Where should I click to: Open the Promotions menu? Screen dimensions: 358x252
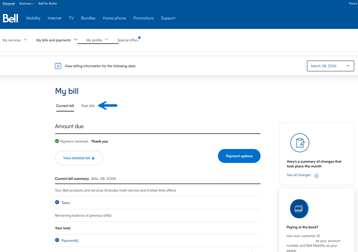[143, 18]
